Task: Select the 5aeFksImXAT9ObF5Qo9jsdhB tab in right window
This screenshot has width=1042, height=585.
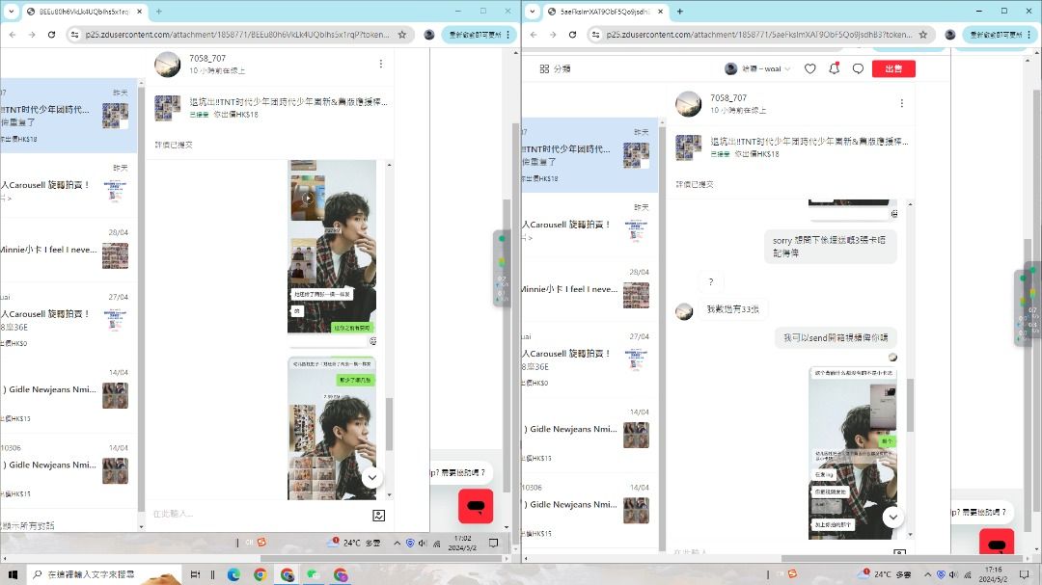Action: click(606, 12)
